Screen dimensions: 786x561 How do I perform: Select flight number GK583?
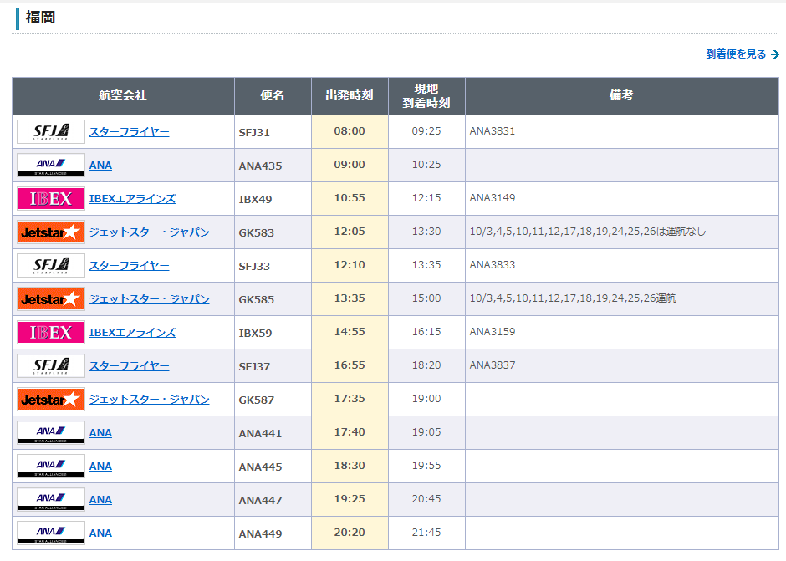pos(256,233)
